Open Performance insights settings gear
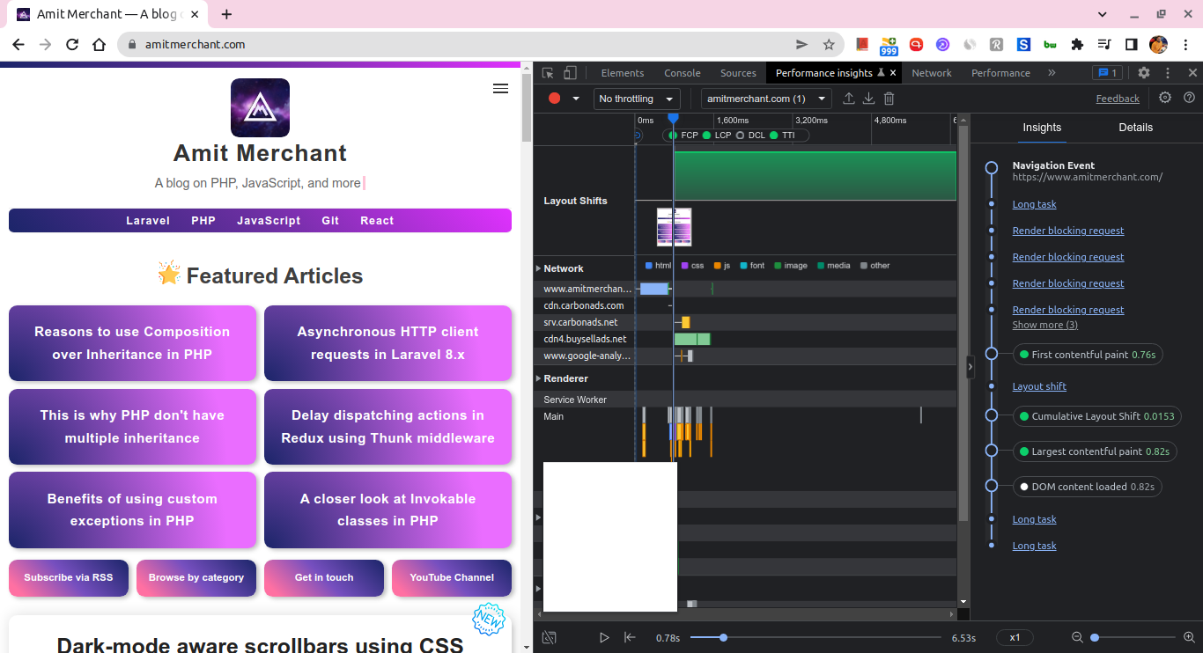1203x653 pixels. pos(1165,98)
